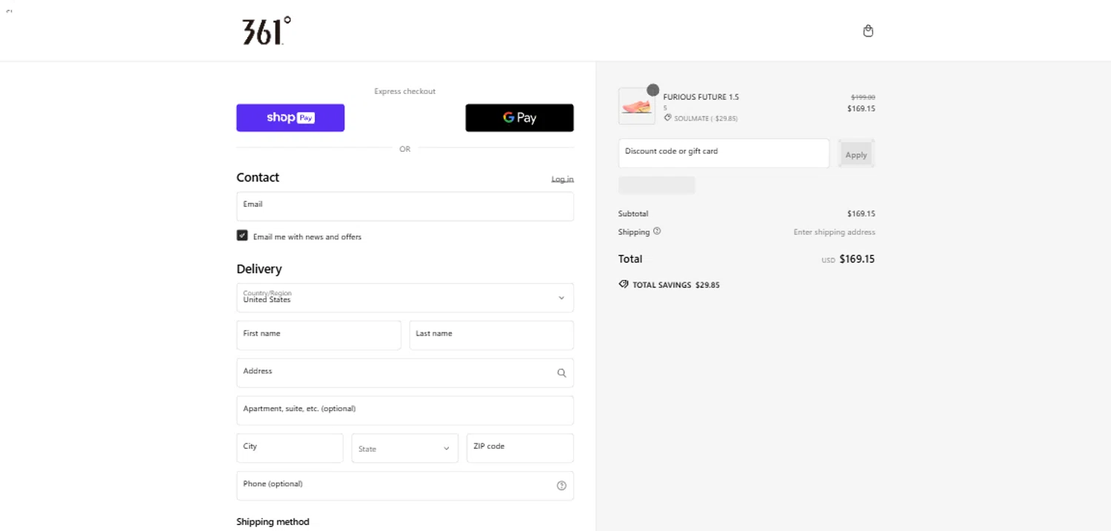
Task: Click the phone field help icon
Action: [x=561, y=486]
